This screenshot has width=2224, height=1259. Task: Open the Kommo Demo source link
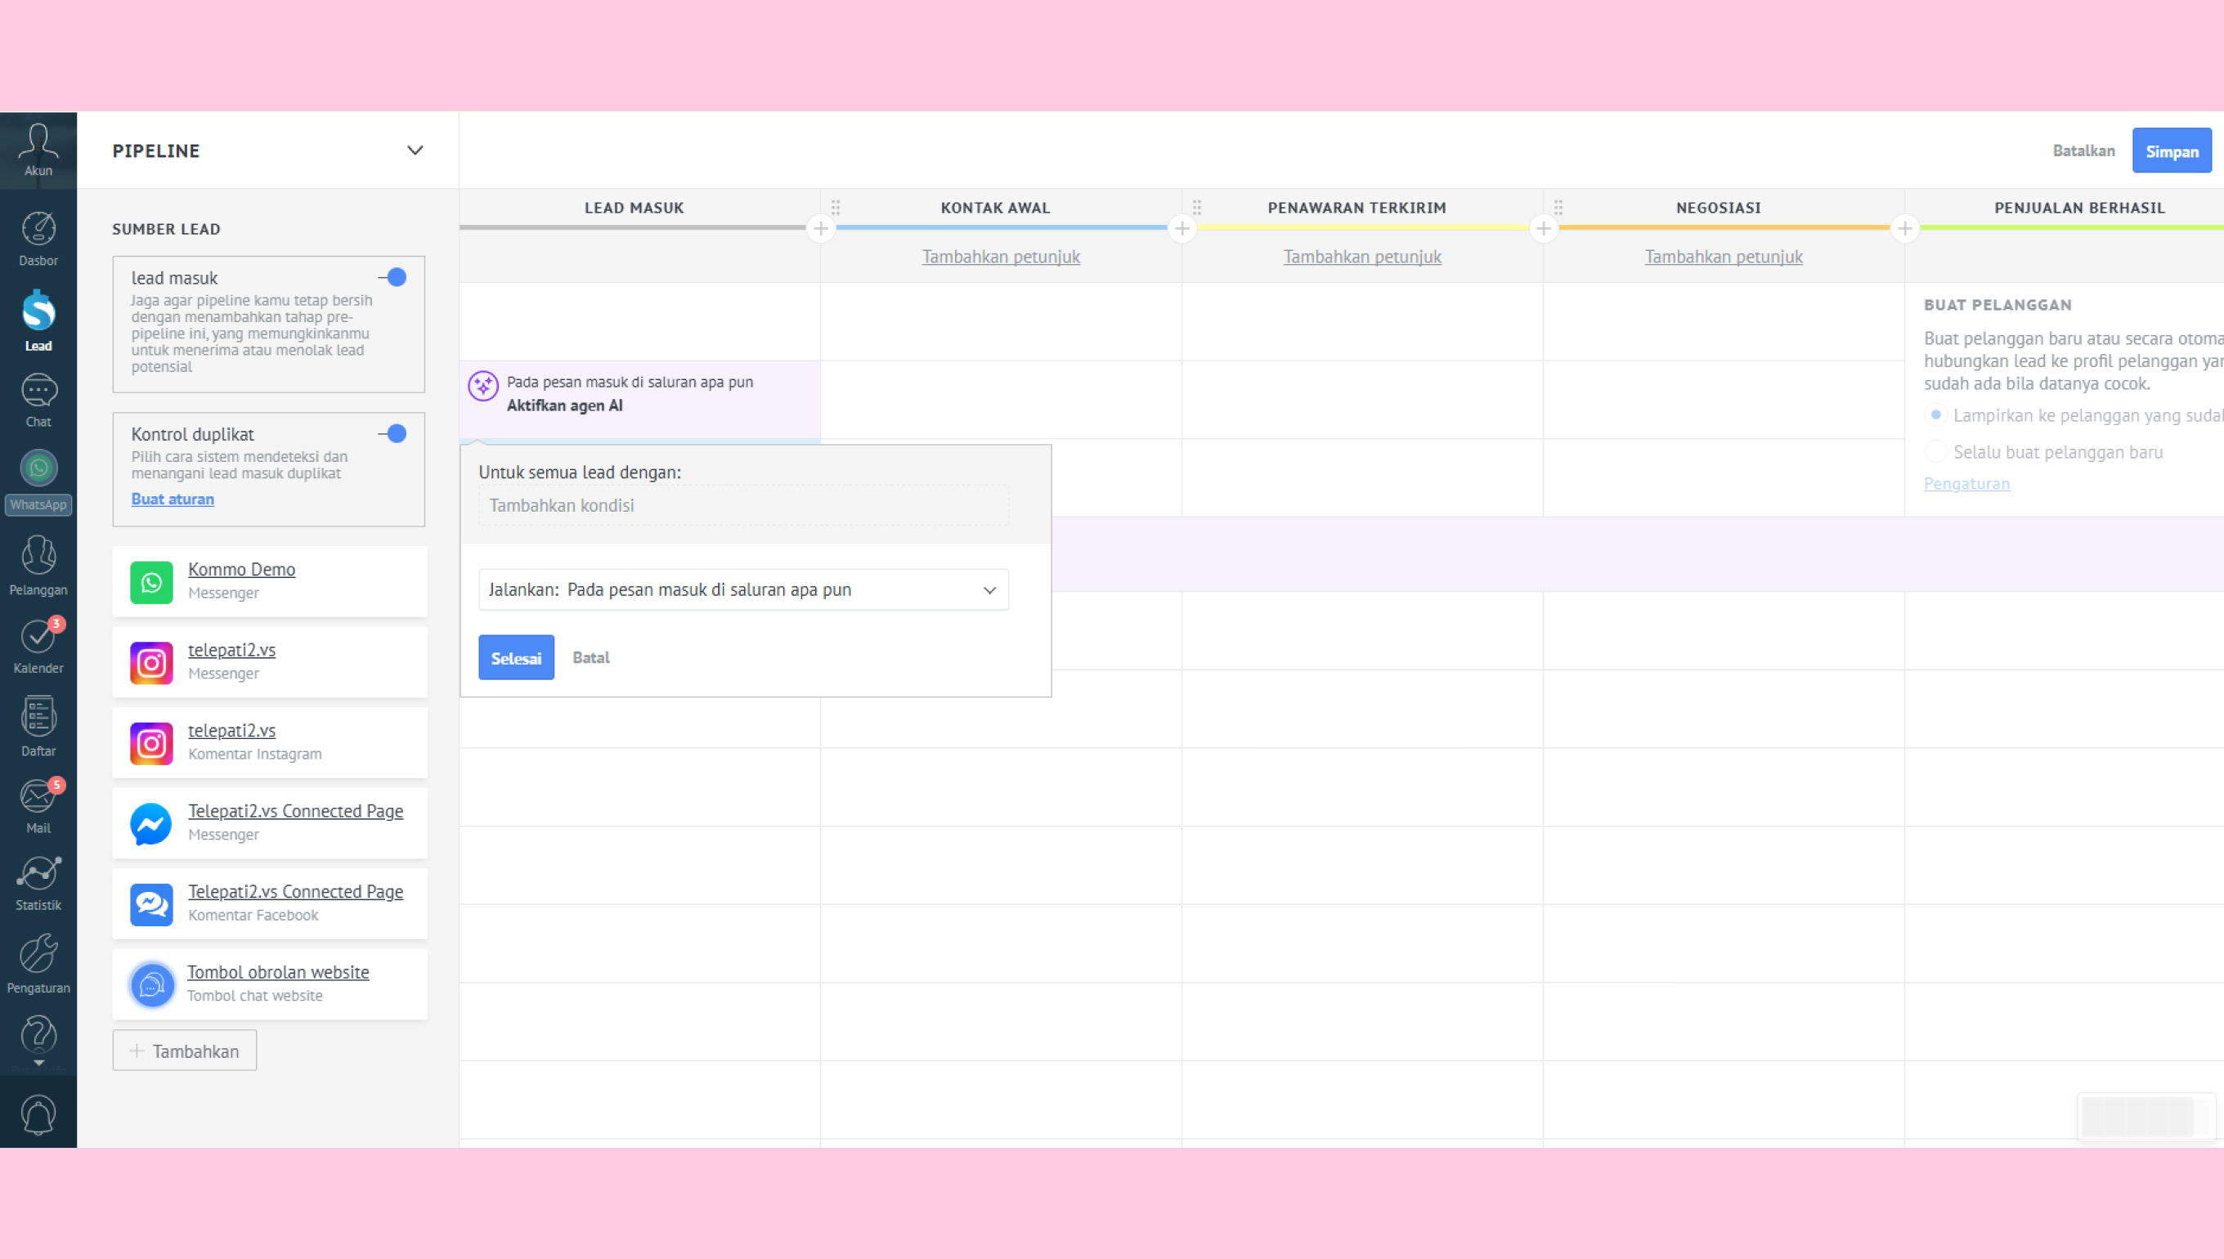[241, 569]
